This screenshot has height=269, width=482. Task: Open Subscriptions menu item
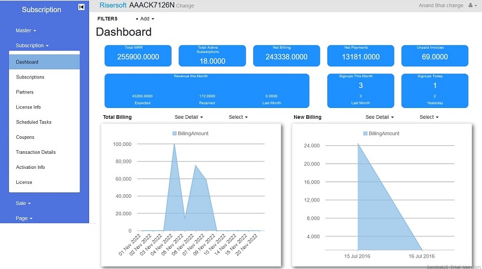30,77
